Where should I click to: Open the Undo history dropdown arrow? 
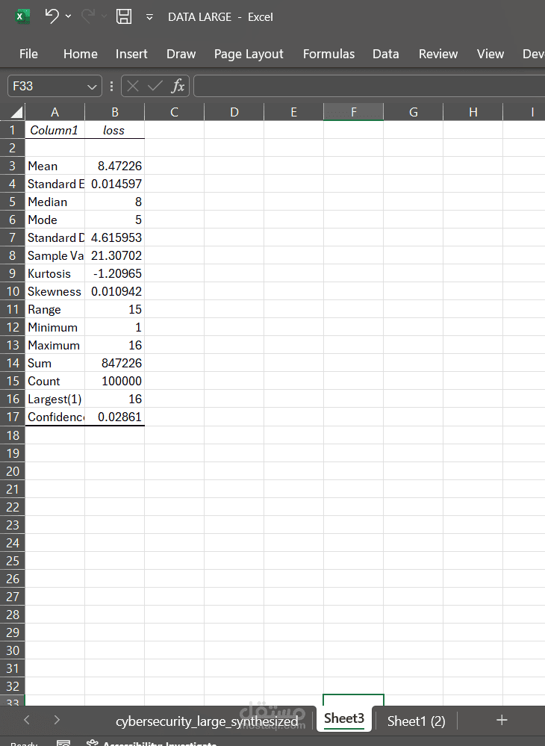(69, 16)
